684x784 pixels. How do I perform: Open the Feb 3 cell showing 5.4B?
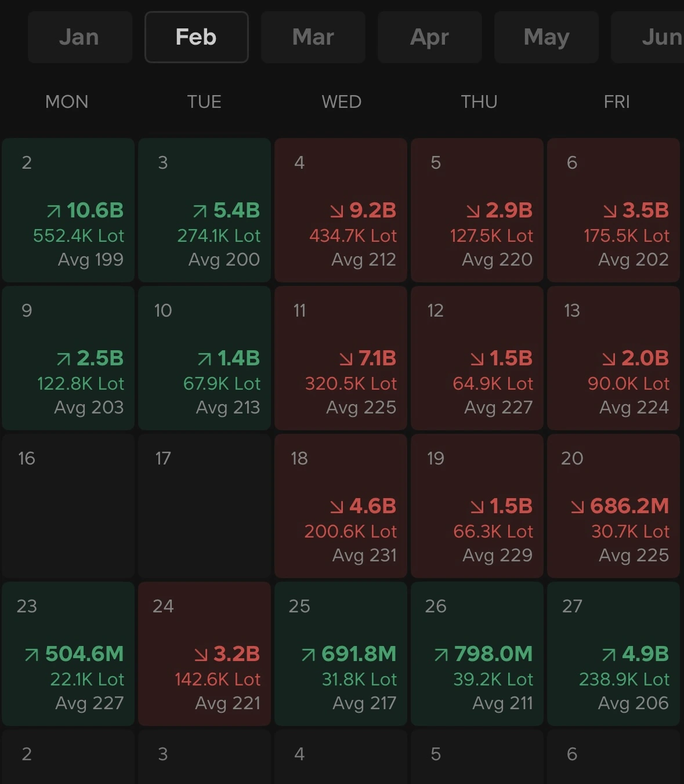tap(204, 210)
